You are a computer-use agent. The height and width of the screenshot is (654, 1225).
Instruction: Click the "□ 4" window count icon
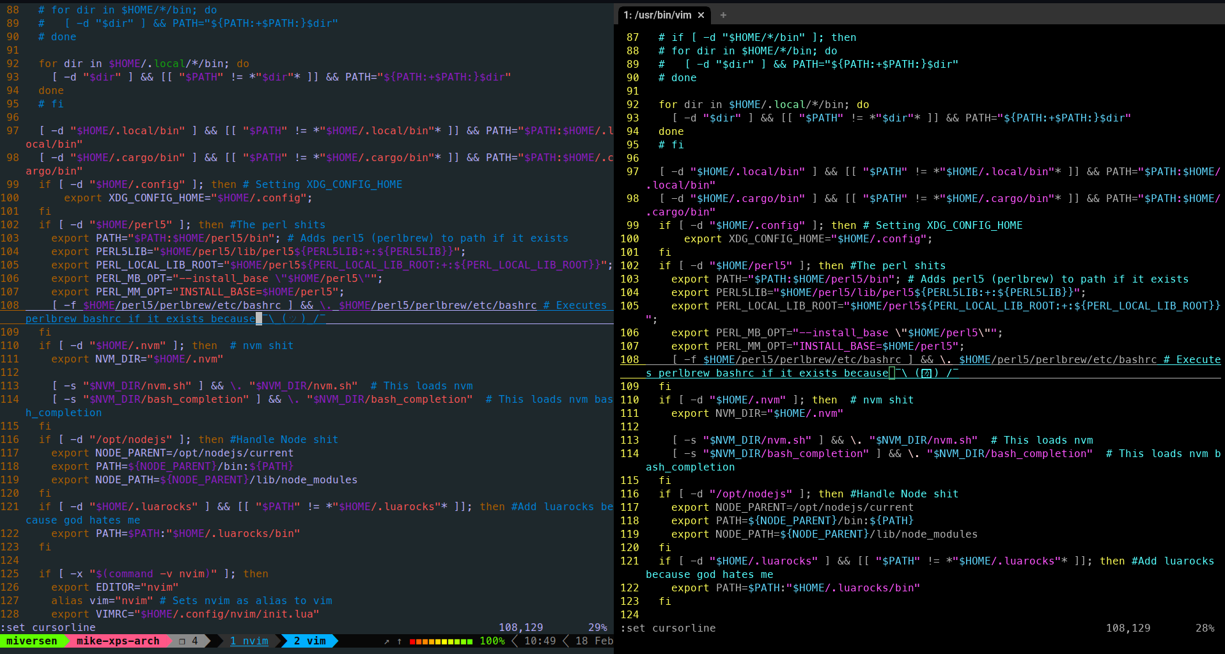190,641
